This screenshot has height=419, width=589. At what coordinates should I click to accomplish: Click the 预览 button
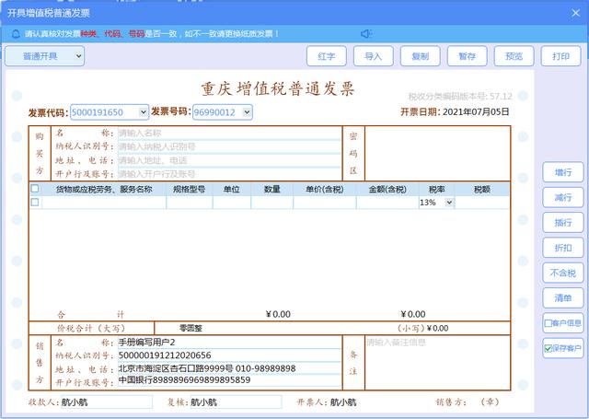click(x=514, y=56)
